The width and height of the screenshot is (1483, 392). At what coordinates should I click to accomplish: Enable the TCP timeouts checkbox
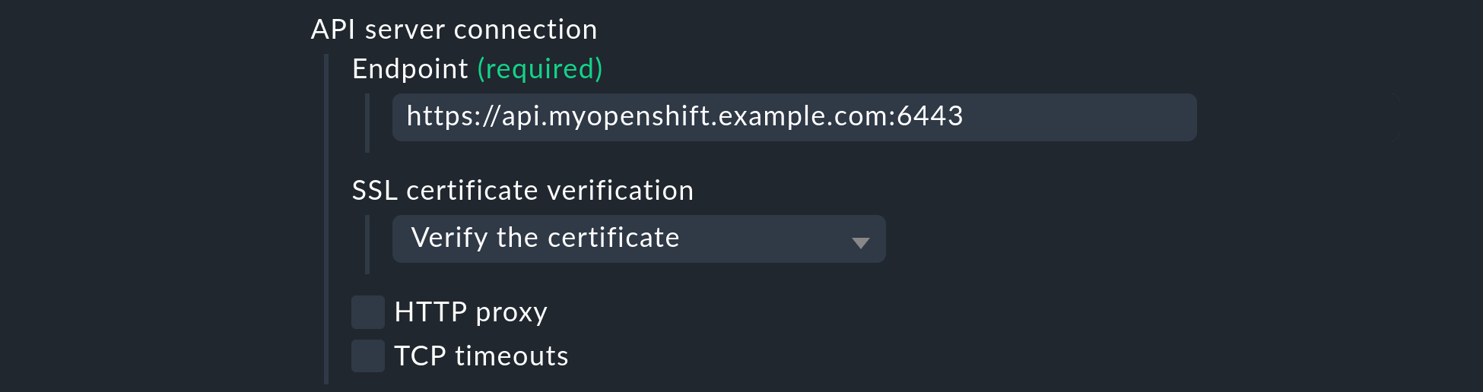(368, 356)
